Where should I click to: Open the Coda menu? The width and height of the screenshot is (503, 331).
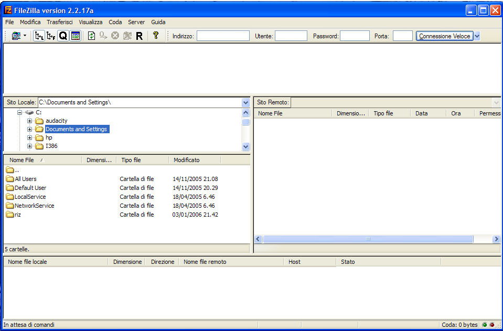point(115,22)
